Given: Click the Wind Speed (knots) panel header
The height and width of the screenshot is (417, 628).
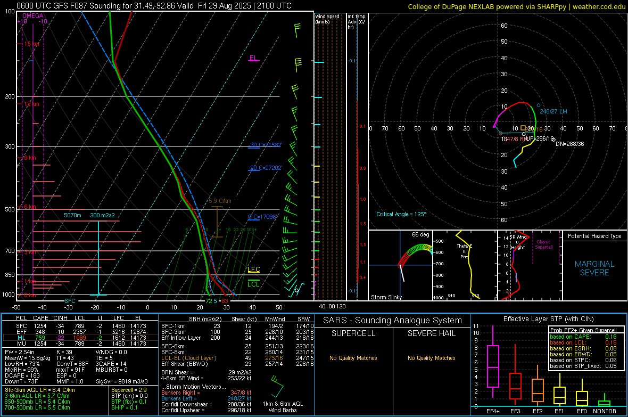Looking at the screenshot, I should pyautogui.click(x=327, y=19).
